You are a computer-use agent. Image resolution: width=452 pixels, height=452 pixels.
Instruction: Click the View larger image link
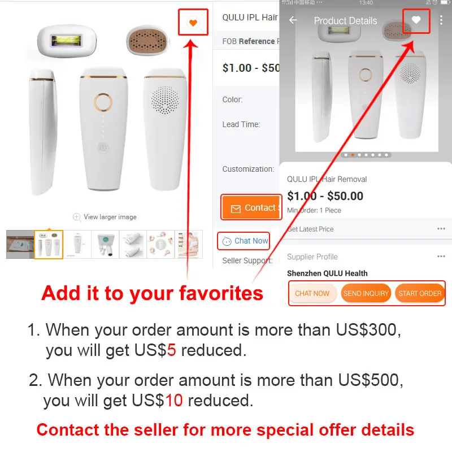[110, 217]
